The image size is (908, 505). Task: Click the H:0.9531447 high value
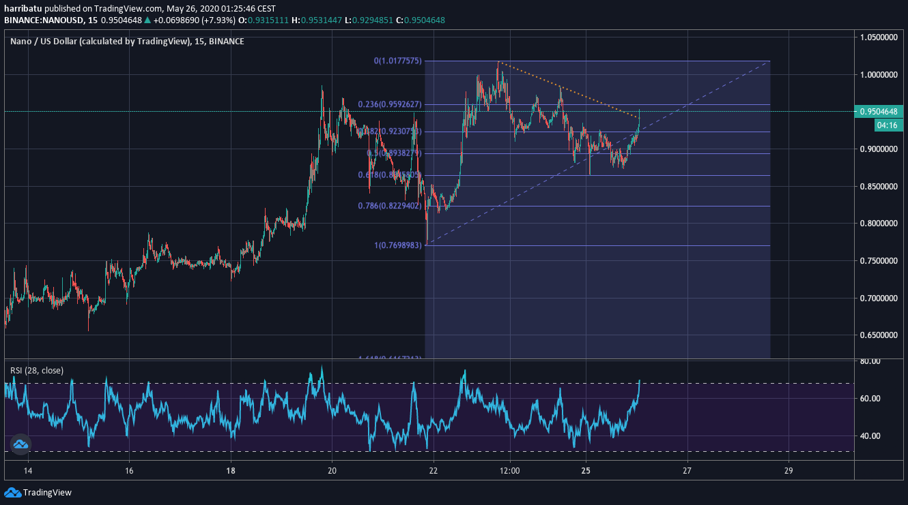tap(316, 20)
